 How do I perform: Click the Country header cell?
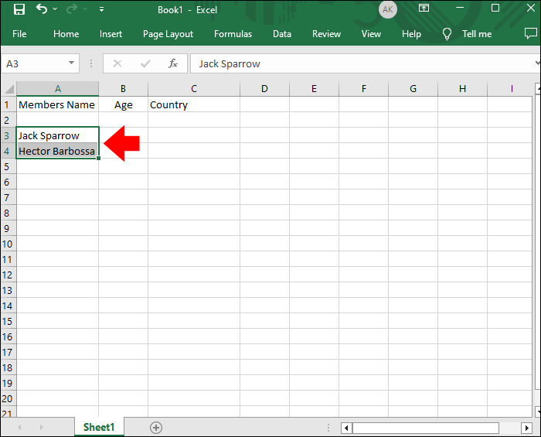[194, 104]
